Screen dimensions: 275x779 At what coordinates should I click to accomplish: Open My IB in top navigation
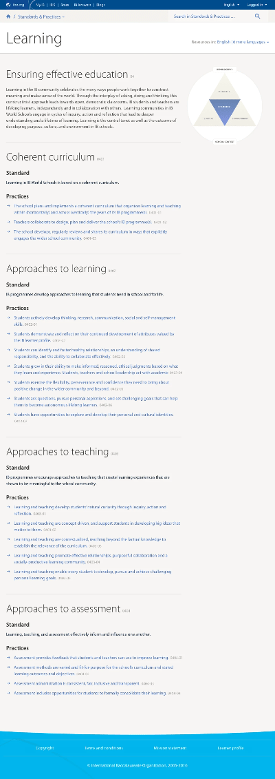pos(40,4)
